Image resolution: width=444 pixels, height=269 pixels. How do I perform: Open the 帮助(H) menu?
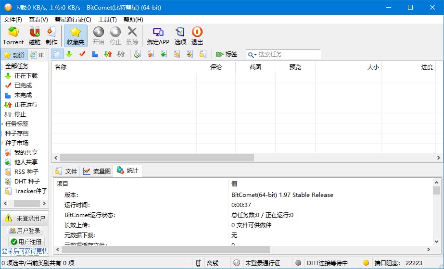click(x=133, y=20)
